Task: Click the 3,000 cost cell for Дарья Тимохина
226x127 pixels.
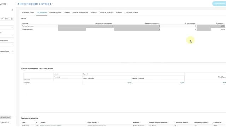Action: coord(222,29)
